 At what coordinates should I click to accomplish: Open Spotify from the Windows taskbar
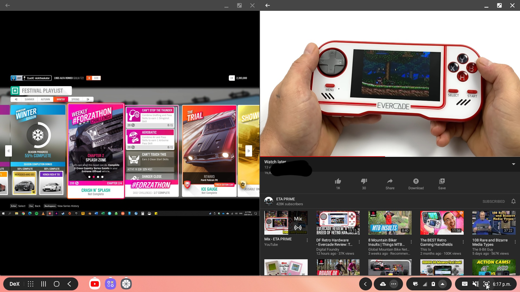pyautogui.click(x=36, y=213)
